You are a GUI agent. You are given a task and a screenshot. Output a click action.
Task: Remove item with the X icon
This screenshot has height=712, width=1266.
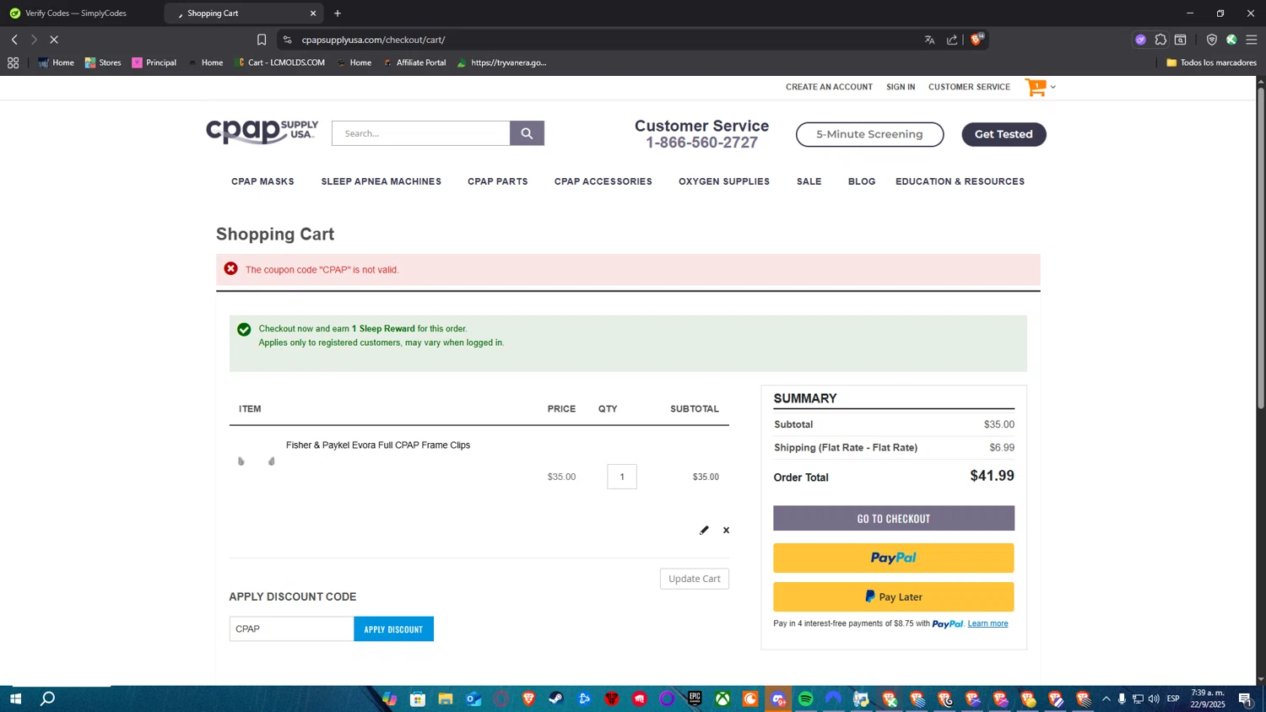tap(726, 530)
